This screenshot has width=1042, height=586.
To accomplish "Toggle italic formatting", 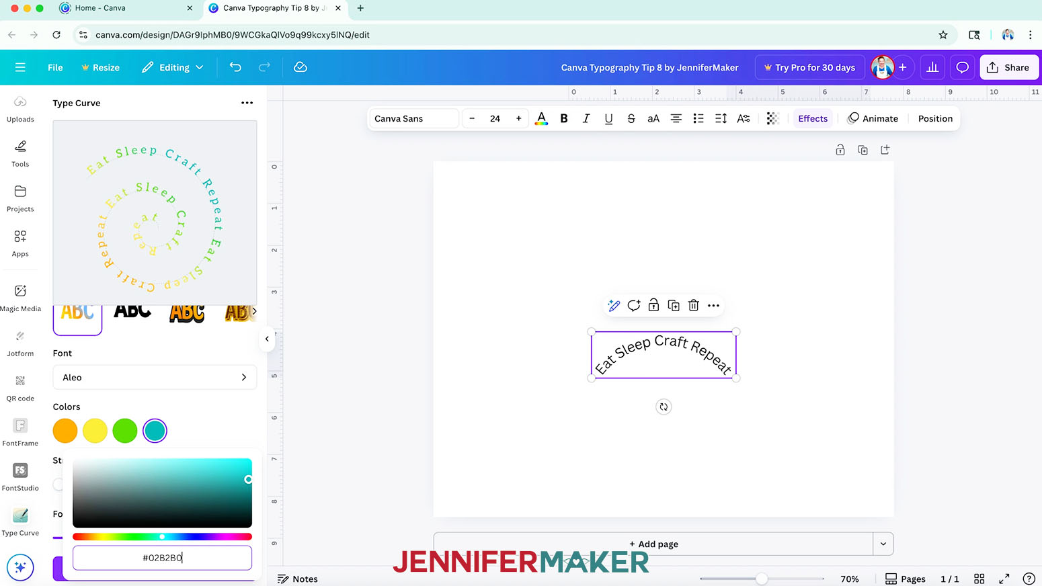I will [586, 118].
